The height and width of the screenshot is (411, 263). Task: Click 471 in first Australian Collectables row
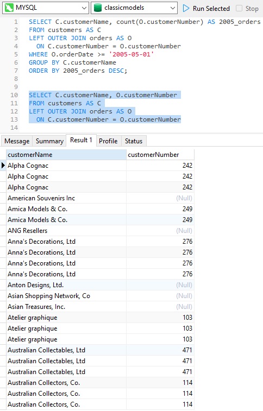point(187,350)
